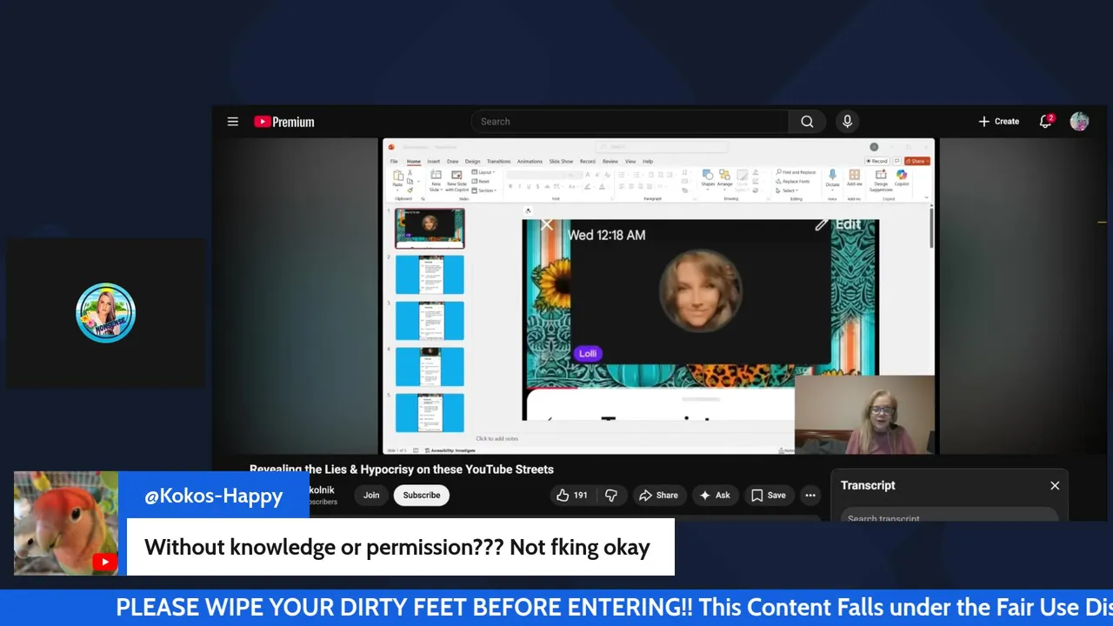Expand the Layout dropdown

click(x=483, y=172)
